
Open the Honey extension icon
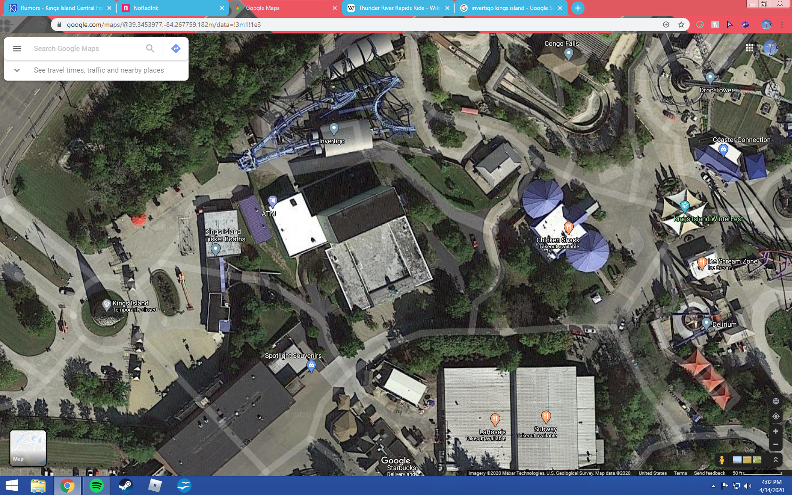point(715,25)
